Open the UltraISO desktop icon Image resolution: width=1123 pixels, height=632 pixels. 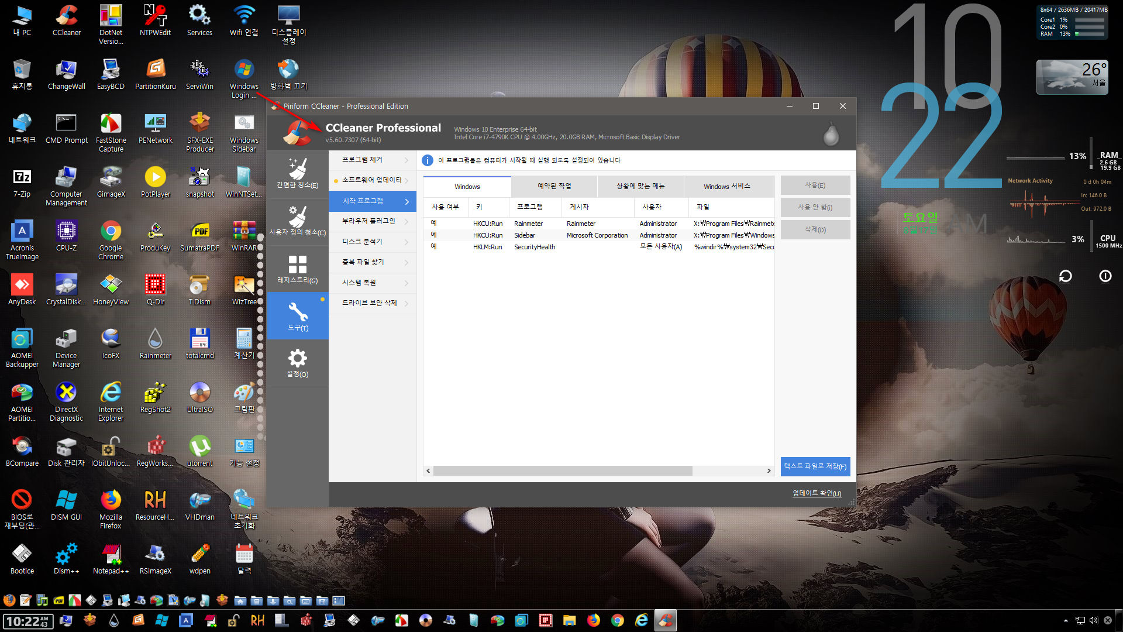click(199, 397)
